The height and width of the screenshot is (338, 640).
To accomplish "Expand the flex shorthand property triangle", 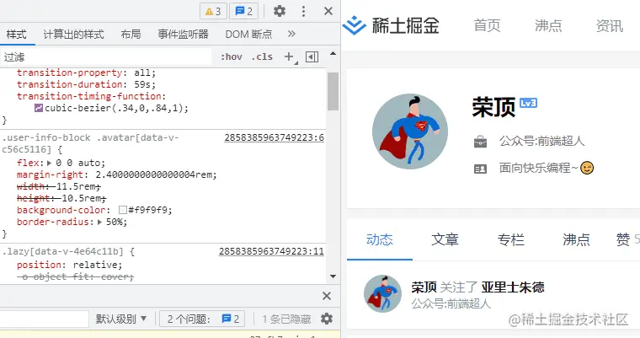I will pyautogui.click(x=49, y=163).
